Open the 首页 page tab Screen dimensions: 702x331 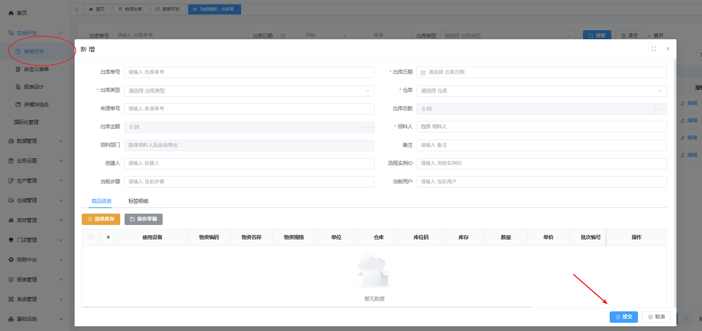point(97,9)
